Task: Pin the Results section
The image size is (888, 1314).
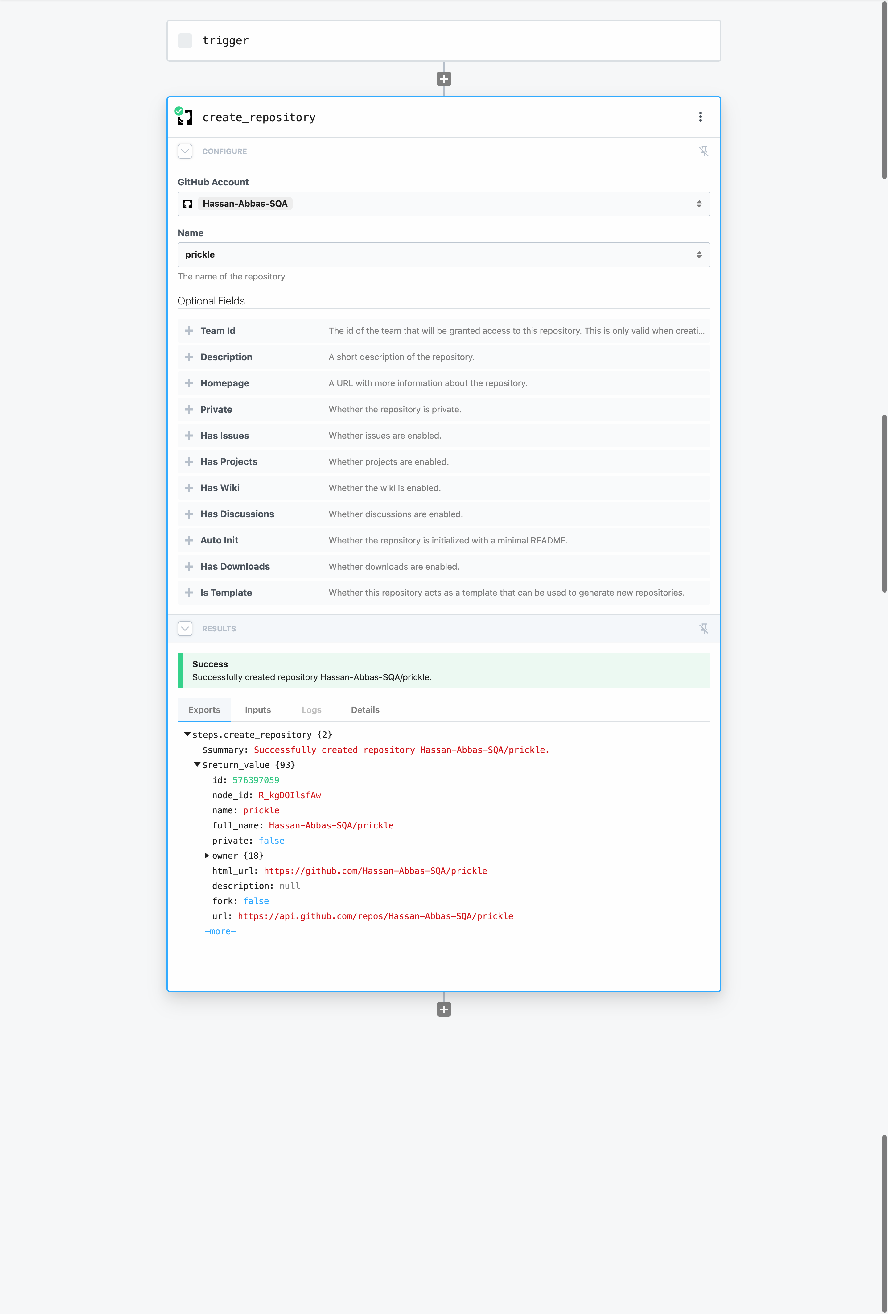Action: click(704, 628)
